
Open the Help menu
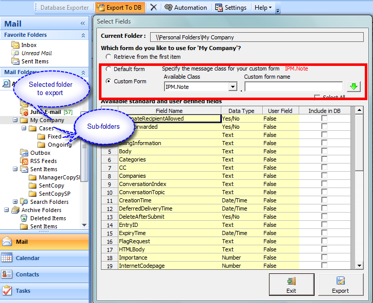click(263, 8)
